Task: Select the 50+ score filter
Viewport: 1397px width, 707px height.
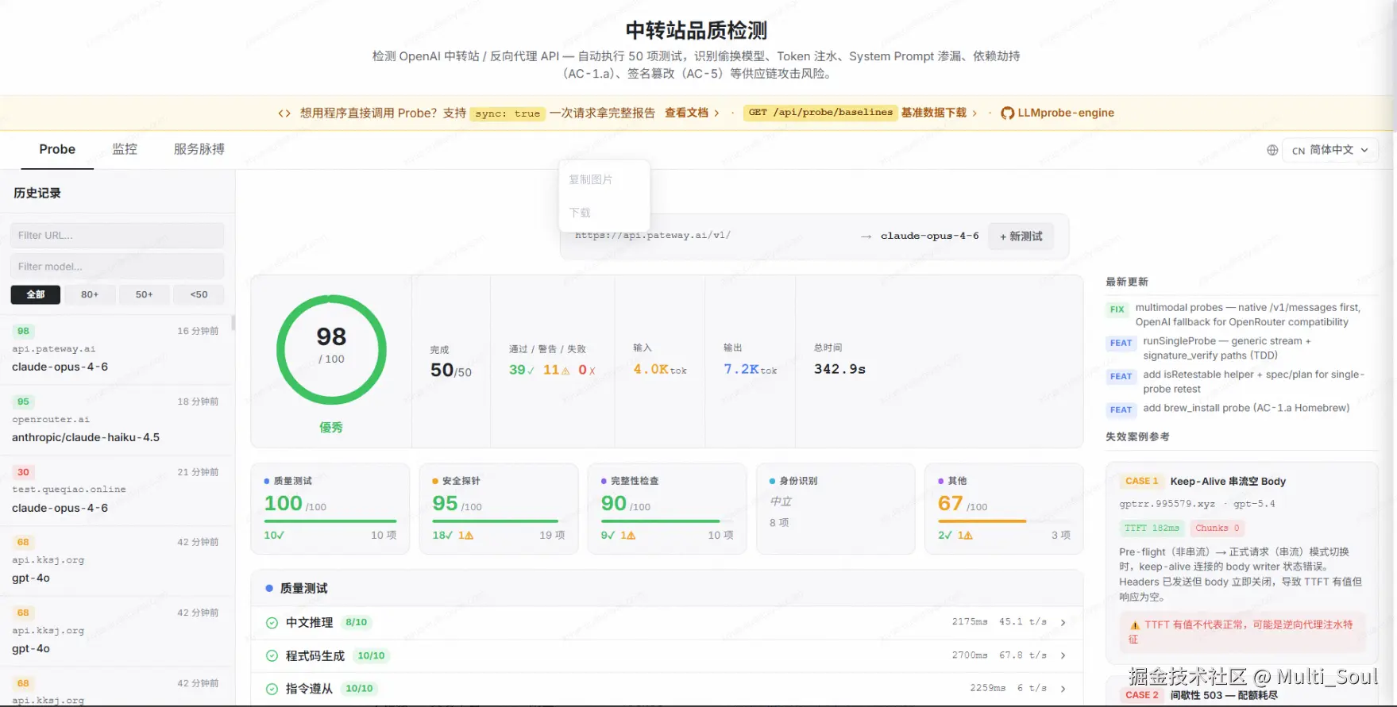Action: [144, 294]
